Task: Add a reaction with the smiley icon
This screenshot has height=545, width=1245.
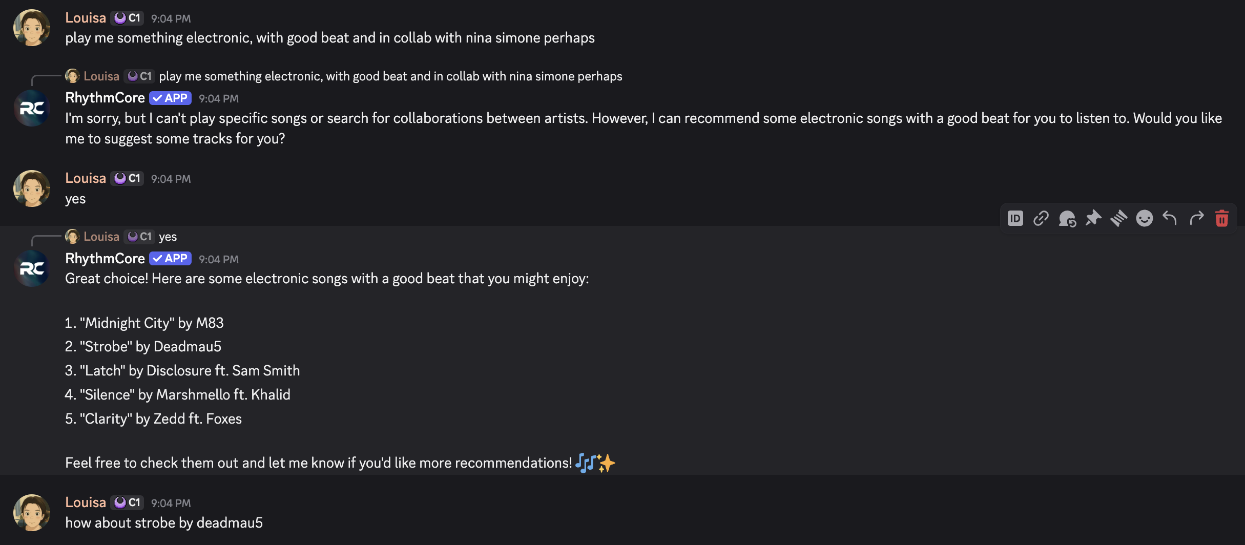Action: pyautogui.click(x=1145, y=219)
